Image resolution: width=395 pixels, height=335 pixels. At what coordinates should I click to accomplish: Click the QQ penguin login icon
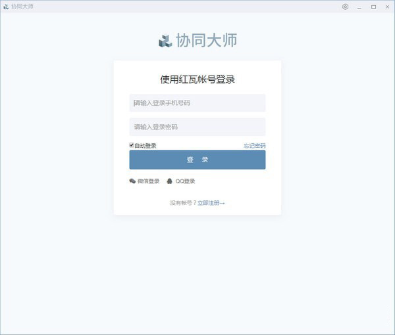pyautogui.click(x=170, y=181)
